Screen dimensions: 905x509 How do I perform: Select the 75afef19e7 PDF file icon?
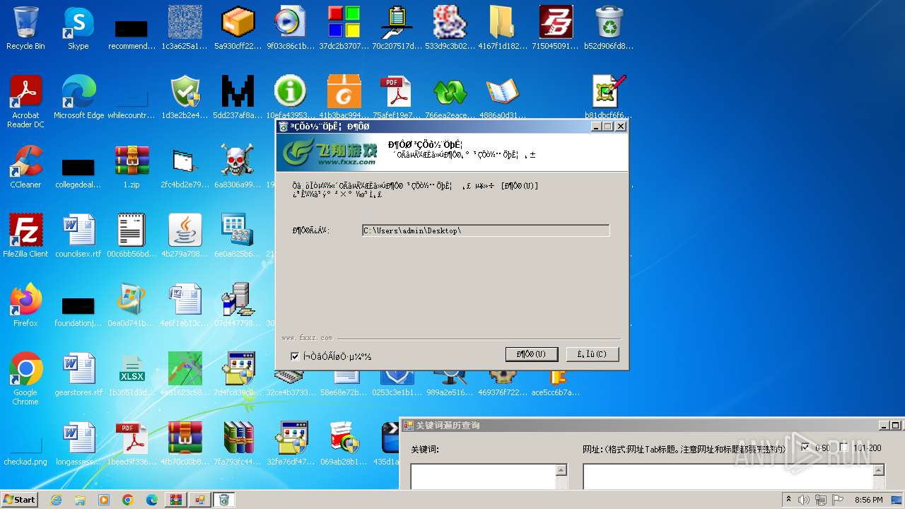397,97
